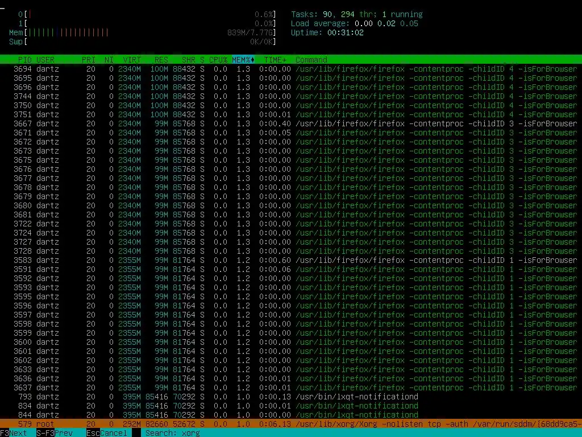Sort by the CPU% column header
582x437 pixels.
[x=218, y=60]
